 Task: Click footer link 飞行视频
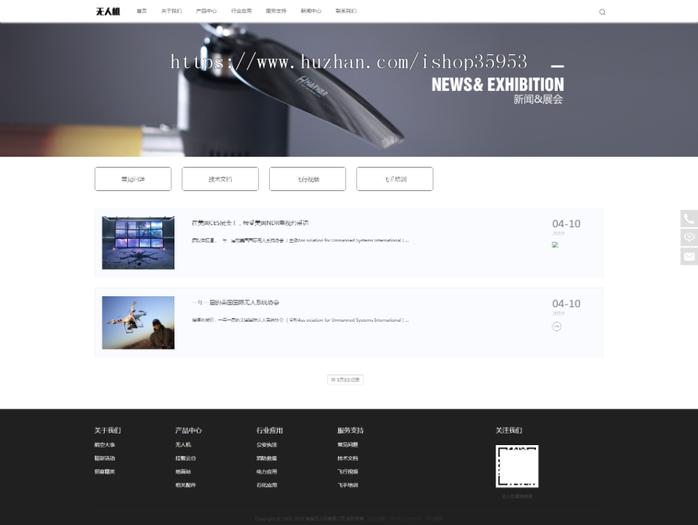pos(347,471)
